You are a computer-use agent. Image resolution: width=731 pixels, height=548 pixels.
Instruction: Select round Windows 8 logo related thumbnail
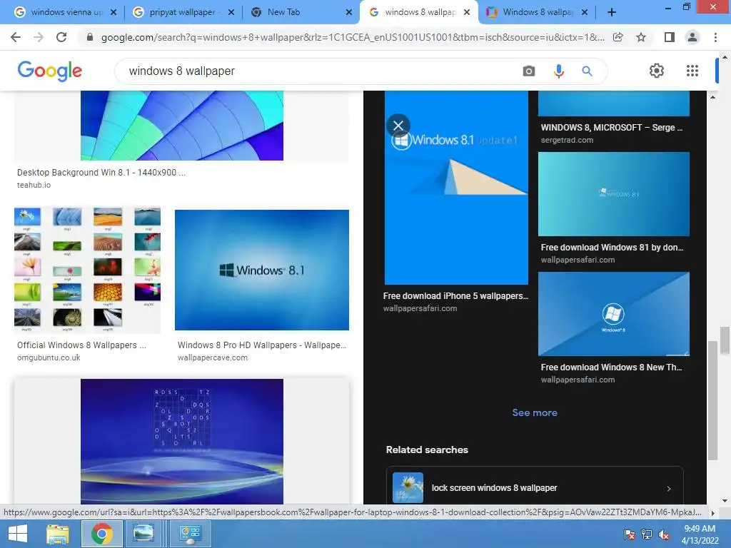[613, 314]
